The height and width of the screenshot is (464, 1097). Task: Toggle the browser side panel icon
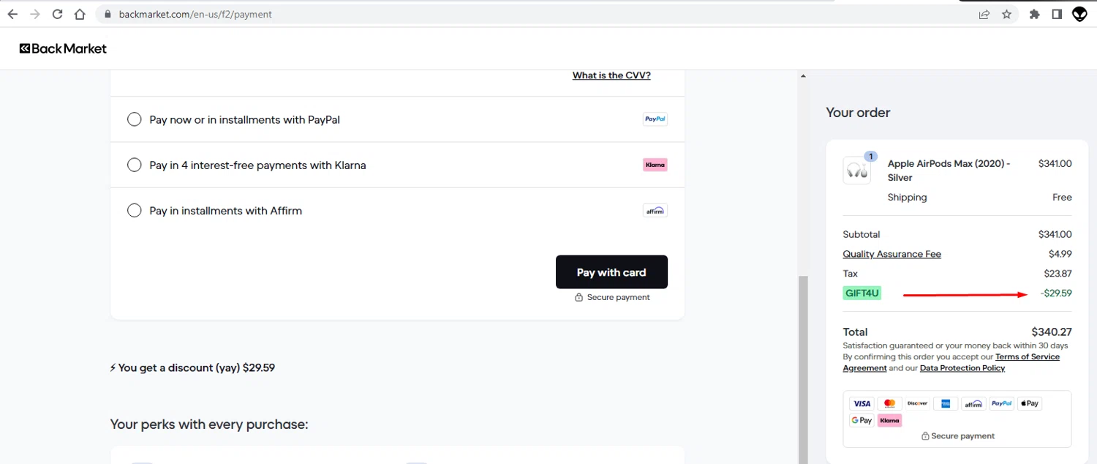tap(1057, 14)
